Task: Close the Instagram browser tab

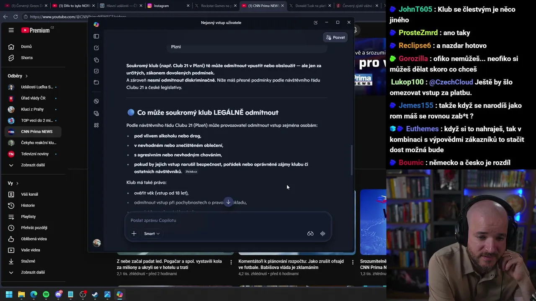Action: (x=188, y=6)
